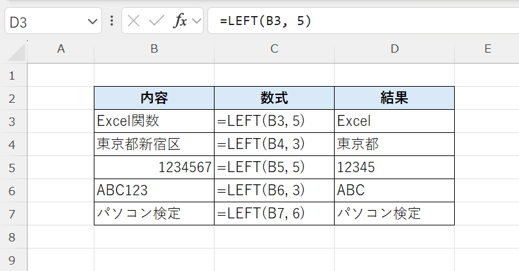
Task: Select column A header
Action: [x=61, y=49]
